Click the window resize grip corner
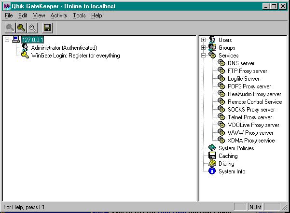The image size is (290, 213). (284, 207)
